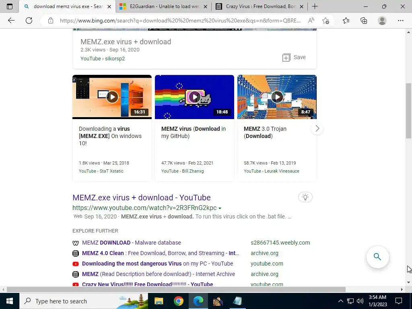Image resolution: width=412 pixels, height=309 pixels.
Task: Open File Explorer from the taskbar
Action: point(159,301)
